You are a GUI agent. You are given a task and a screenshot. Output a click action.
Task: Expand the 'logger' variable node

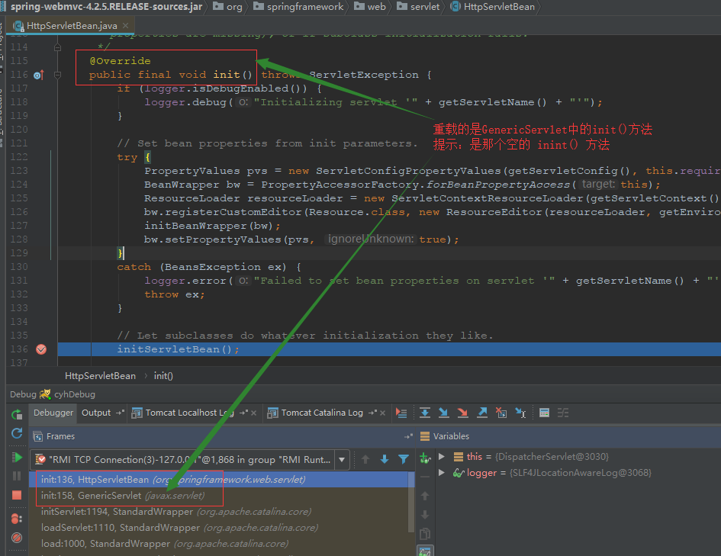(x=442, y=473)
